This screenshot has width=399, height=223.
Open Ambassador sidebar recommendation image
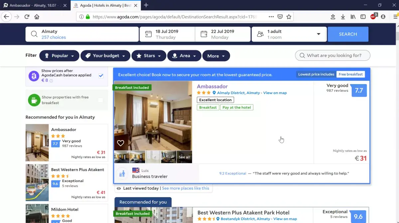tap(37, 143)
